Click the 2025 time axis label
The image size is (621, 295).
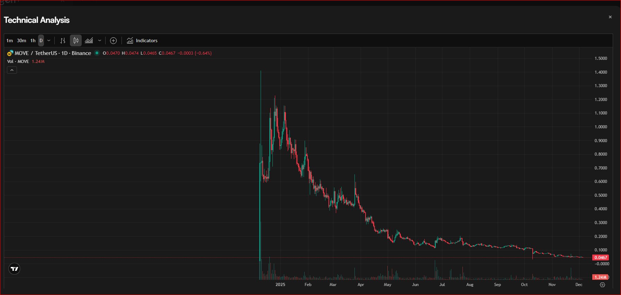[280, 285]
